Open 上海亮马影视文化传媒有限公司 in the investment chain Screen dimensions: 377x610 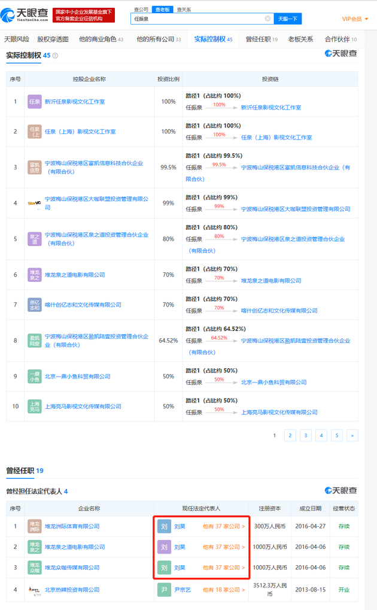click(x=279, y=412)
